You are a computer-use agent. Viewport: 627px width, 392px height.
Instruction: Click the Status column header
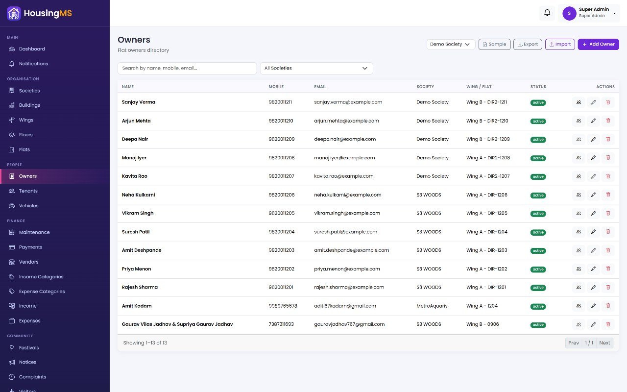(538, 87)
